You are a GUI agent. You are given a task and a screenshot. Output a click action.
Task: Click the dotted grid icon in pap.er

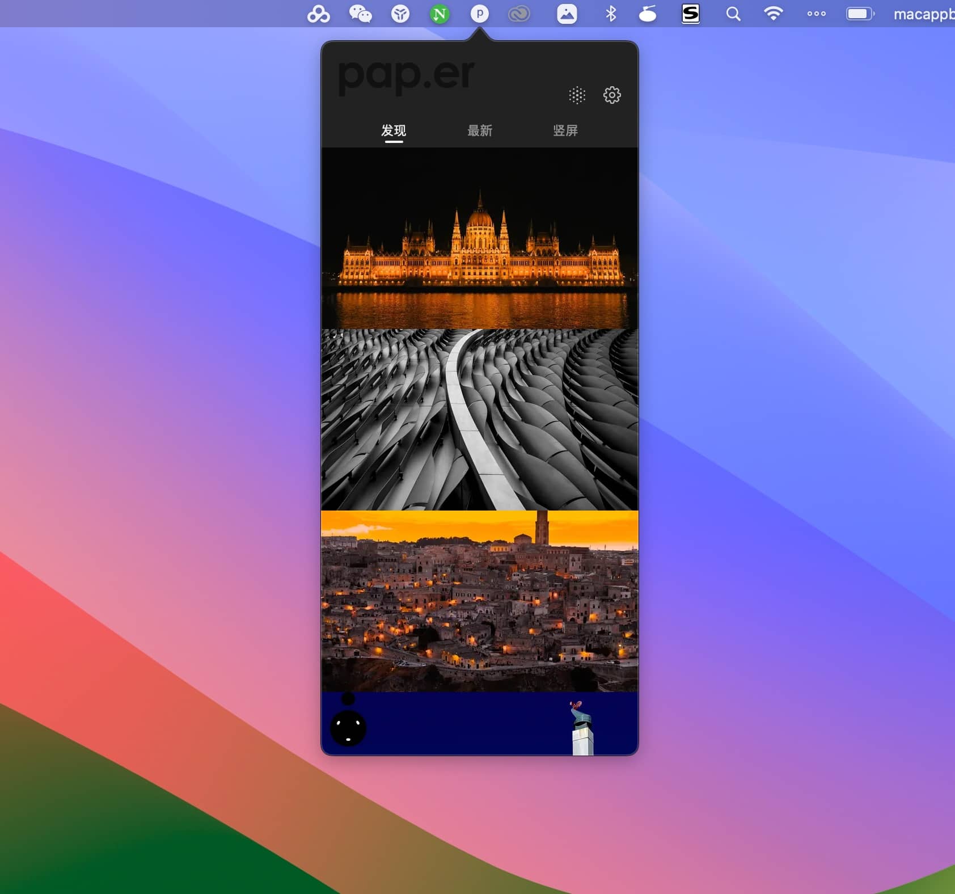coord(577,95)
